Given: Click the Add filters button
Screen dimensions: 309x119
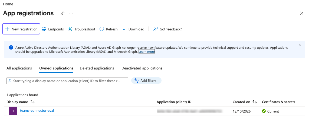Looking at the screenshot, I should (146, 80).
